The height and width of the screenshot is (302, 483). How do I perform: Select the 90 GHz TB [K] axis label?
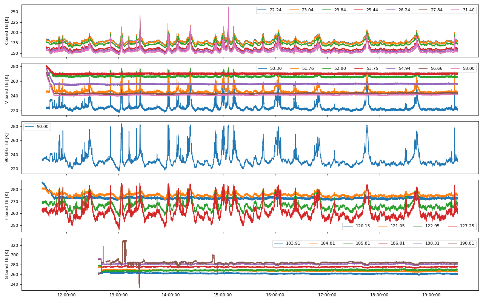pyautogui.click(x=7, y=148)
